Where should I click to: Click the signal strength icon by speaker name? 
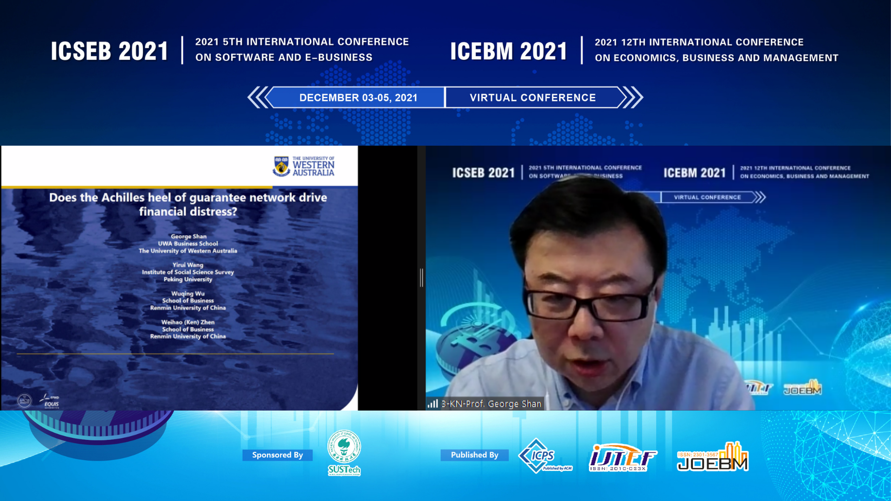pyautogui.click(x=433, y=404)
